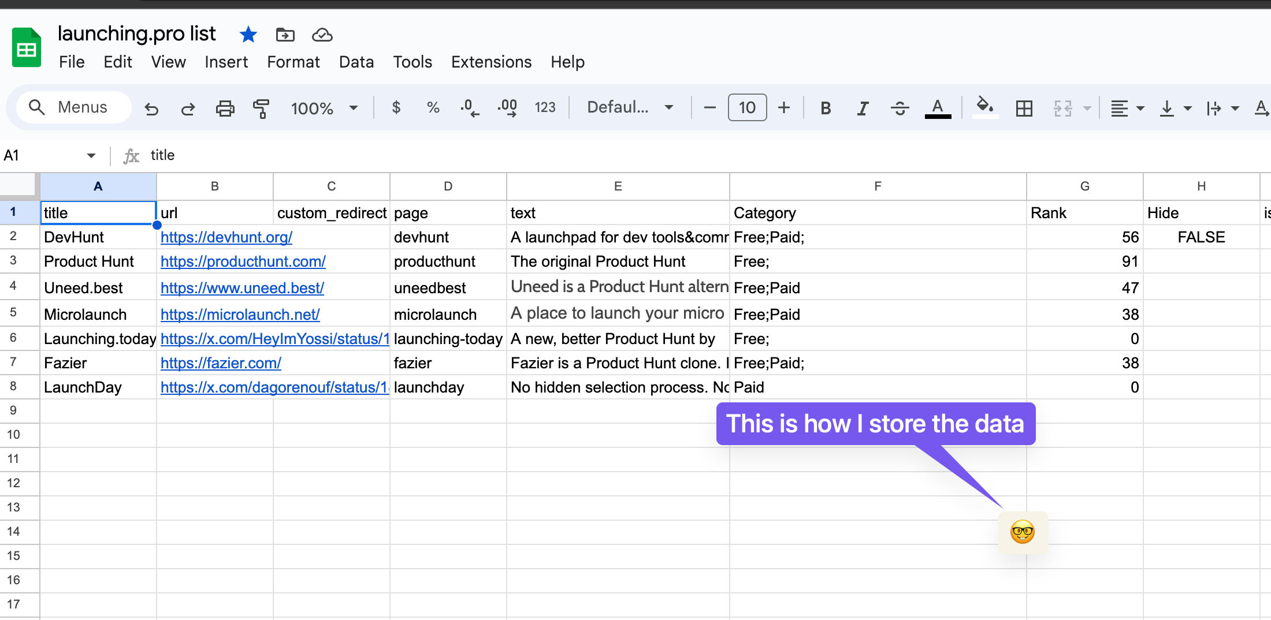Open the borders tool
The width and height of the screenshot is (1271, 620).
(x=1024, y=108)
